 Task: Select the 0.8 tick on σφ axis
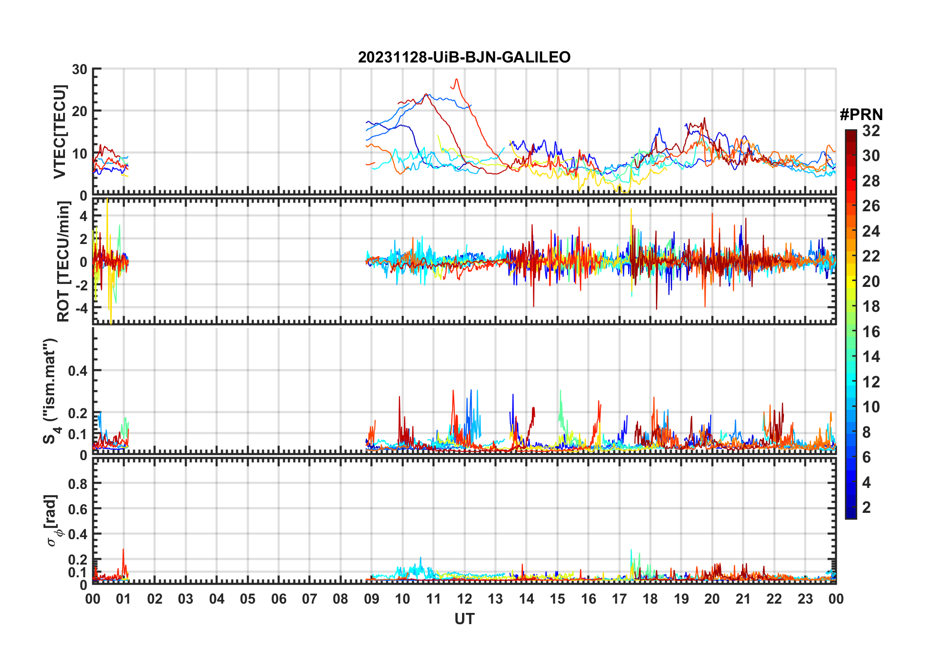(78, 484)
